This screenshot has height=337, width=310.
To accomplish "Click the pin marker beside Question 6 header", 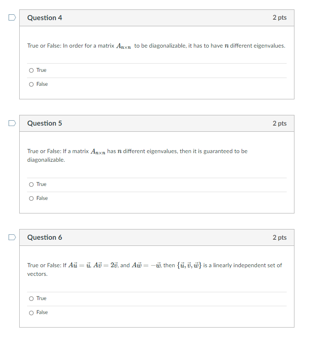I will point(11,237).
